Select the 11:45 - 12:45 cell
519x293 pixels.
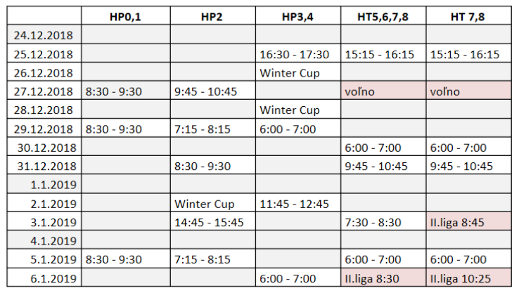[x=298, y=203]
